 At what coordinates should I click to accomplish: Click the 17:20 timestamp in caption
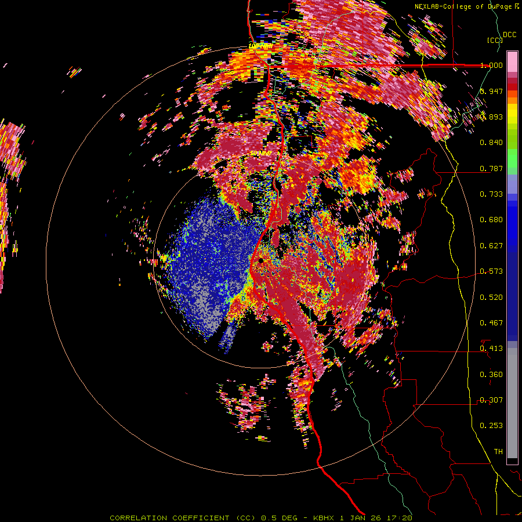click(400, 518)
